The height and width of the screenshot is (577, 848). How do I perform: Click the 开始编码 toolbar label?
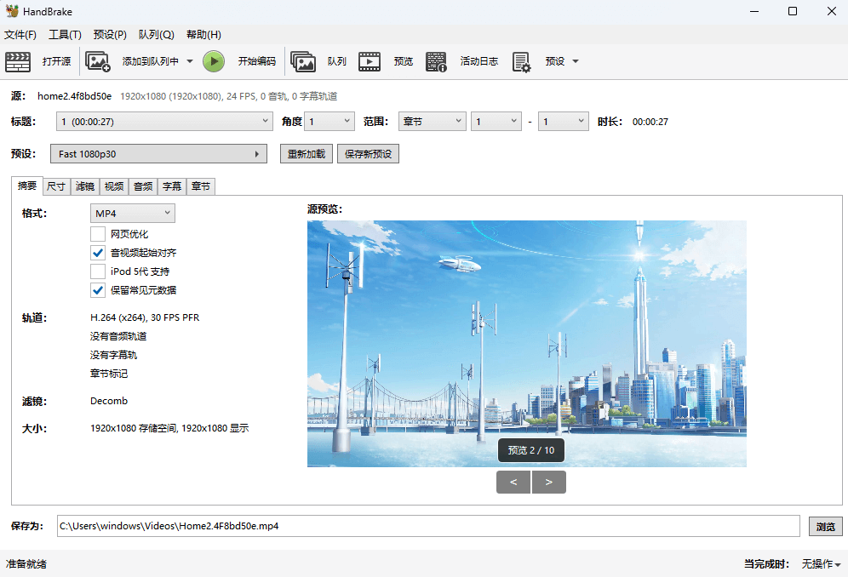[x=257, y=61]
